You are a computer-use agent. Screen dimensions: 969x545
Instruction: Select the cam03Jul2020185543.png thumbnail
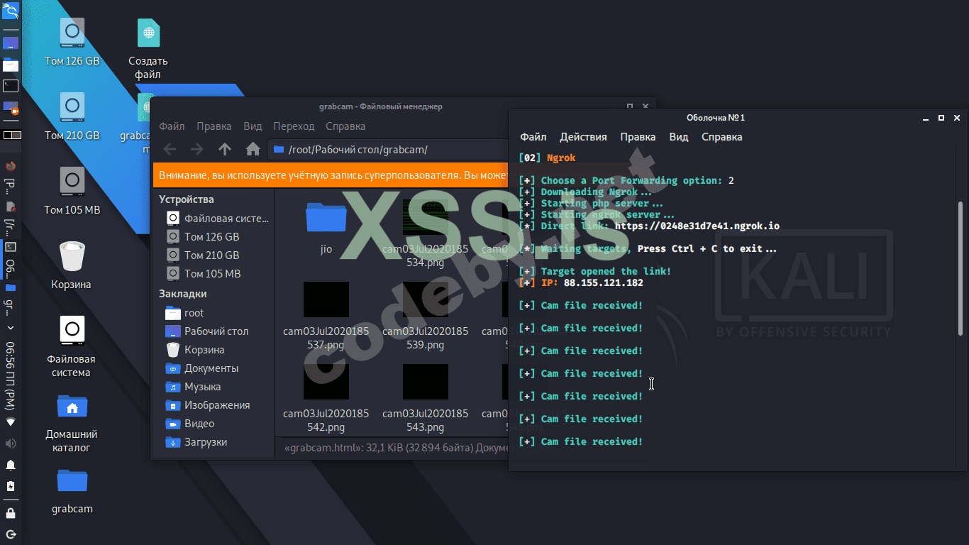coord(426,399)
